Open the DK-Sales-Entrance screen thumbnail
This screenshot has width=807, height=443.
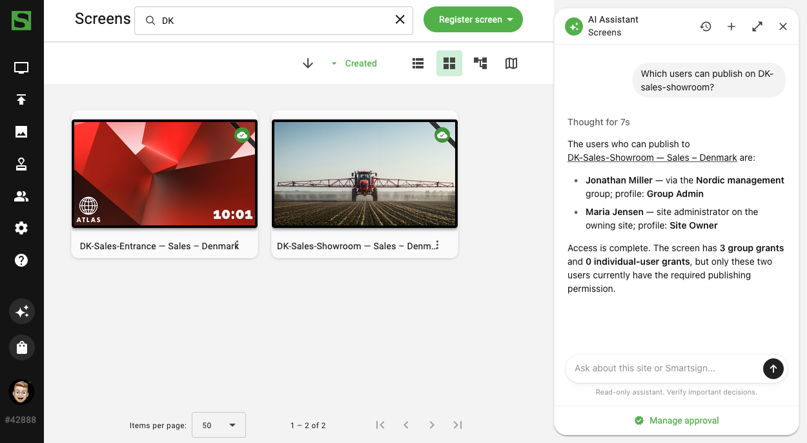(165, 174)
